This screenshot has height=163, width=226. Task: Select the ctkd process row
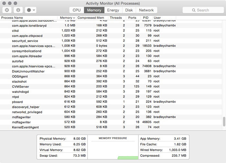point(111,31)
